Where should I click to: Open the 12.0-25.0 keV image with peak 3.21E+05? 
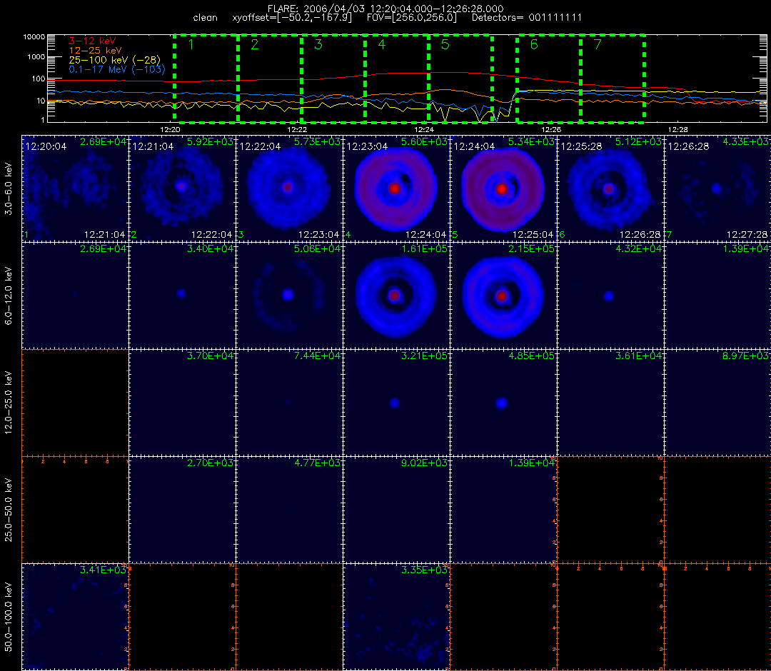(x=396, y=403)
